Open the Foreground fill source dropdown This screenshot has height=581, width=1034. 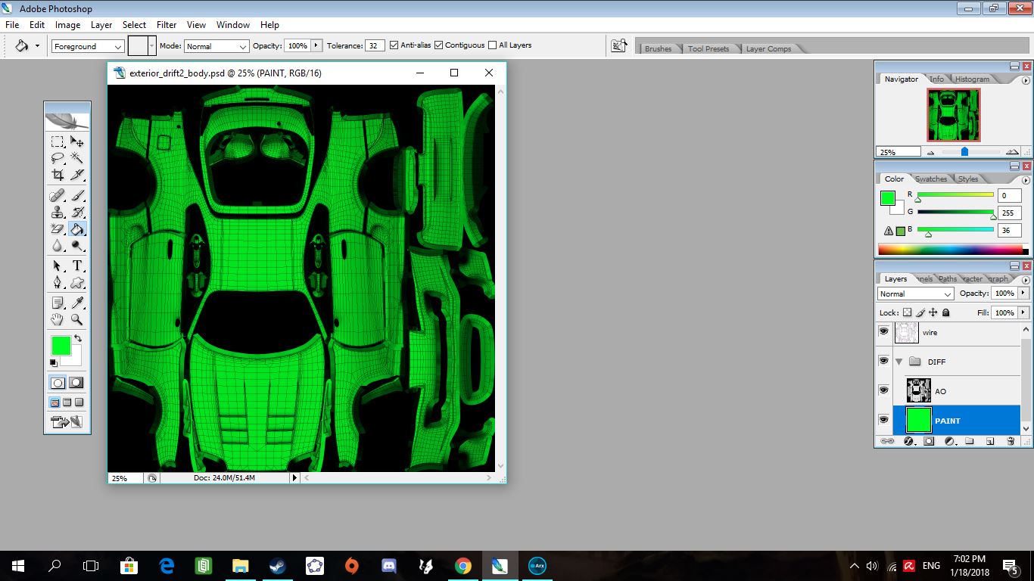pos(87,46)
